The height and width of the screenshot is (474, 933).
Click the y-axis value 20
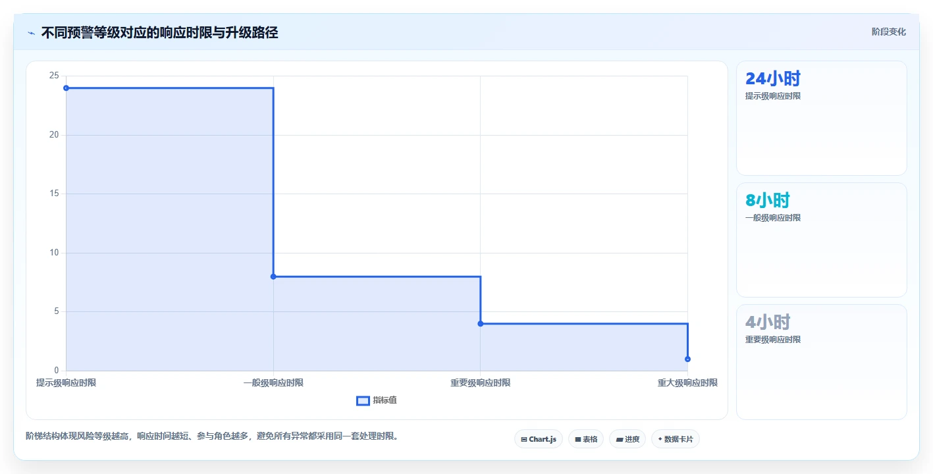(54, 135)
